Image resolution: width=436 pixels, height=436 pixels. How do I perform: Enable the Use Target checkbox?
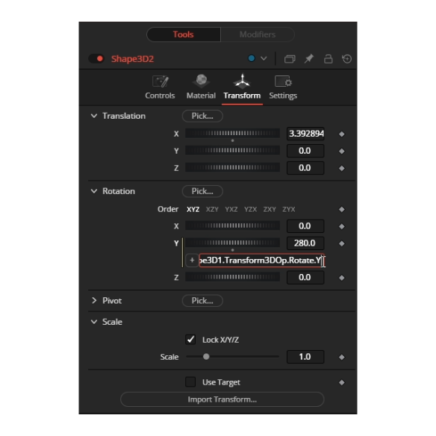(x=190, y=382)
